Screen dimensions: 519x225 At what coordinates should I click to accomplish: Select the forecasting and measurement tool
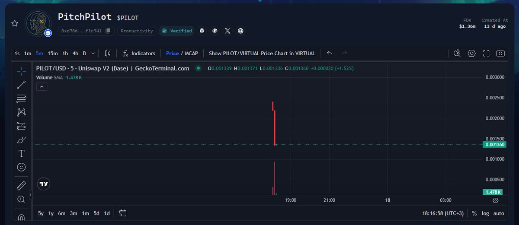[x=21, y=126]
